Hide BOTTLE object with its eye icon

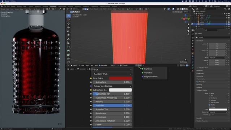[x=227, y=16]
